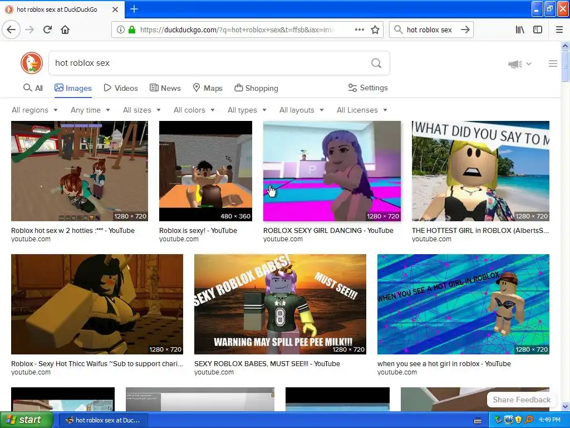Viewport: 570px width, 428px height.
Task: Expand the All types filter
Action: [247, 110]
